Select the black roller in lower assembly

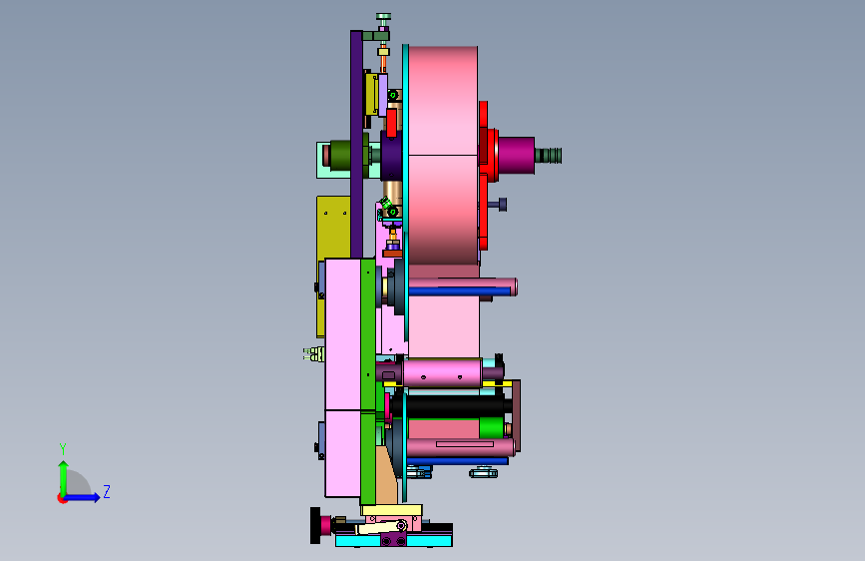450,406
